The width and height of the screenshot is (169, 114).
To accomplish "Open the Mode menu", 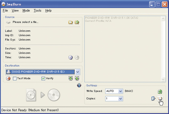I will click(26, 10).
